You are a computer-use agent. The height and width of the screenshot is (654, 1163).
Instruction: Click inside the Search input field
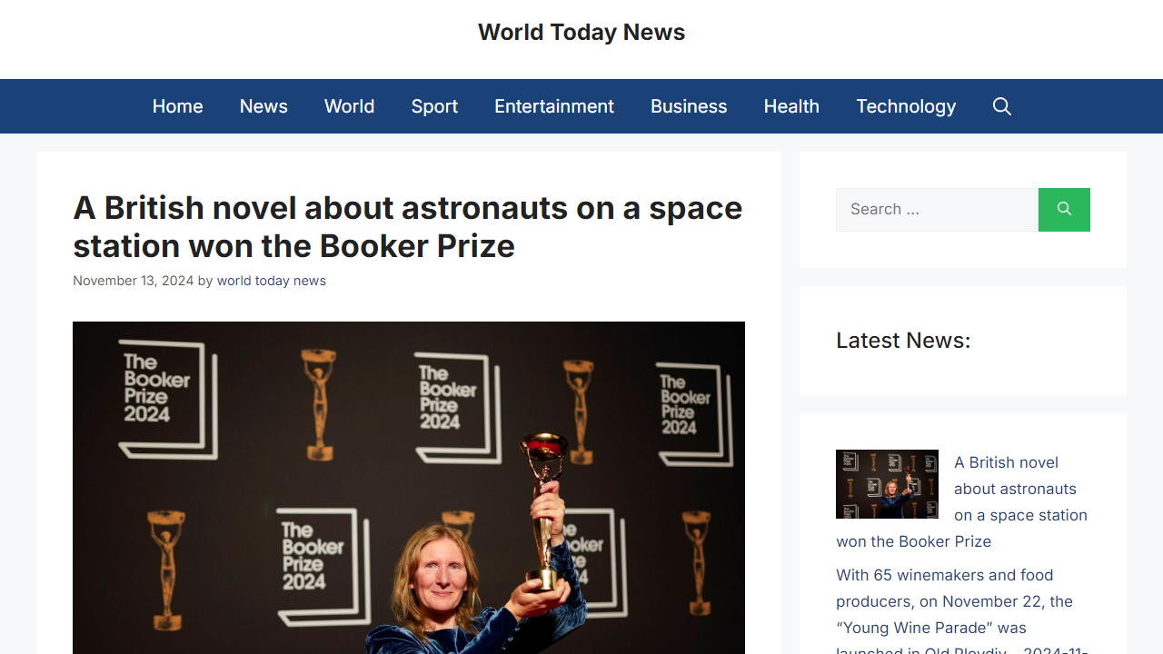[936, 210]
